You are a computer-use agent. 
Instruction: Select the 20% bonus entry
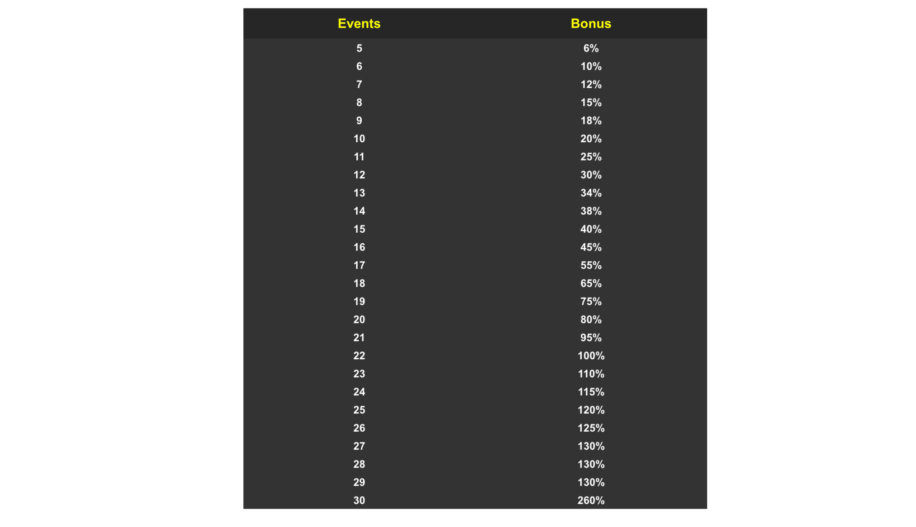(590, 139)
